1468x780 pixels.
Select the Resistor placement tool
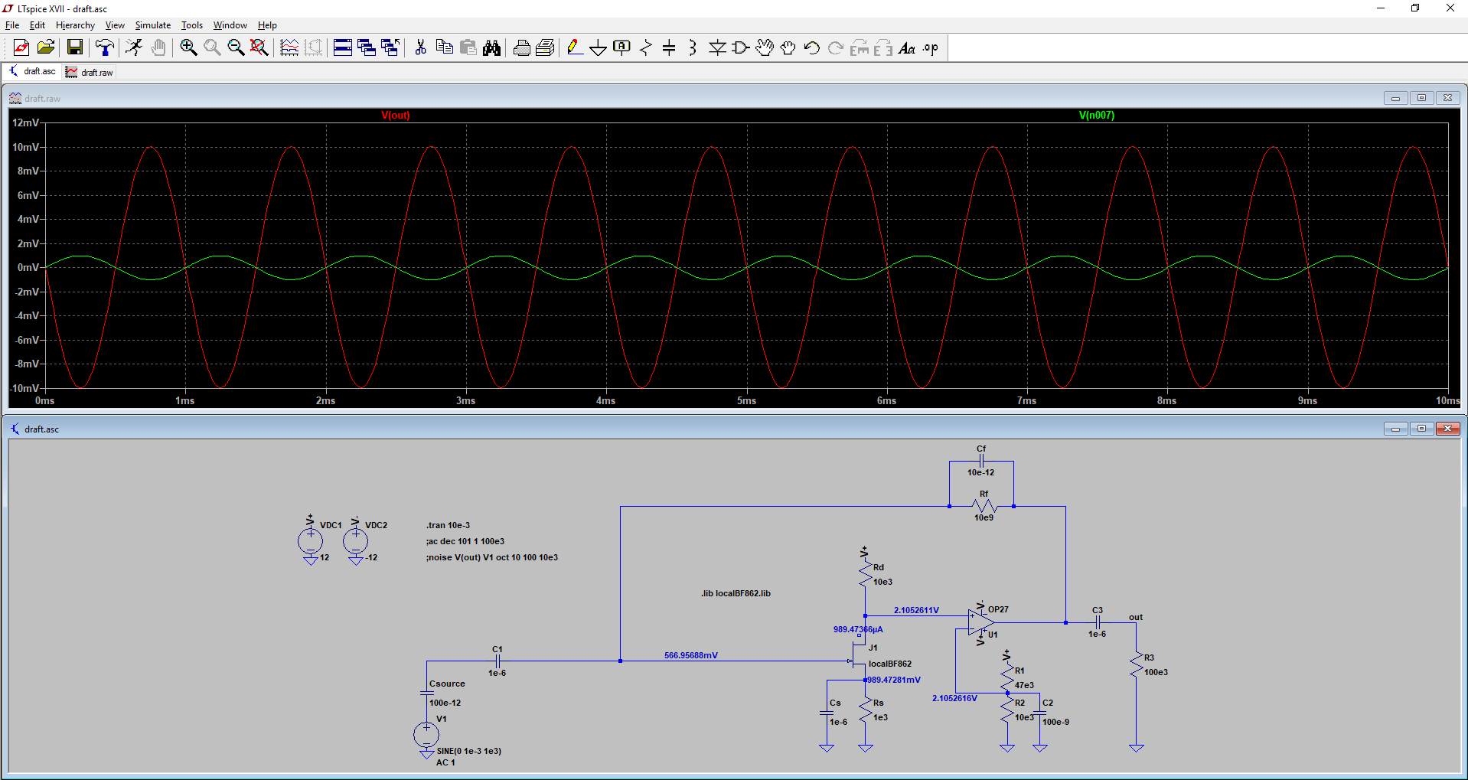click(645, 47)
